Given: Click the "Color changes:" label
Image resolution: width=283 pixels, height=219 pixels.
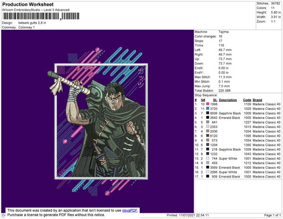Looking at the screenshot, I should (x=205, y=36).
